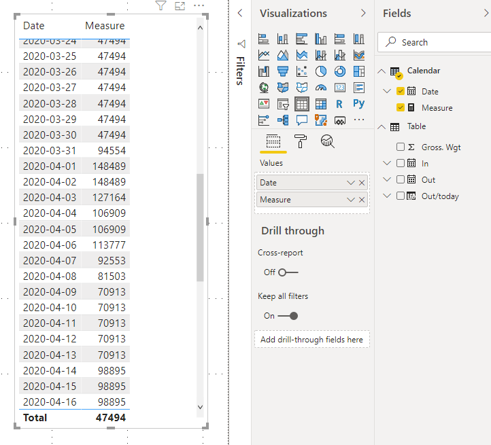Open visual filter icon above the table
Screen dimensions: 491x445
pos(161,5)
